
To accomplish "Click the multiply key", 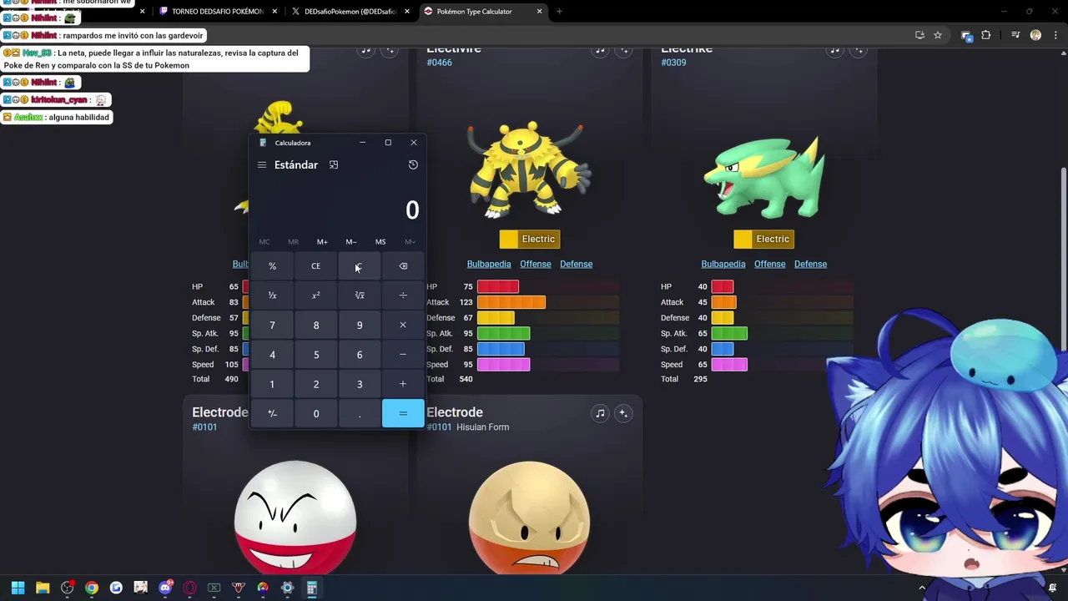I will 403,326.
